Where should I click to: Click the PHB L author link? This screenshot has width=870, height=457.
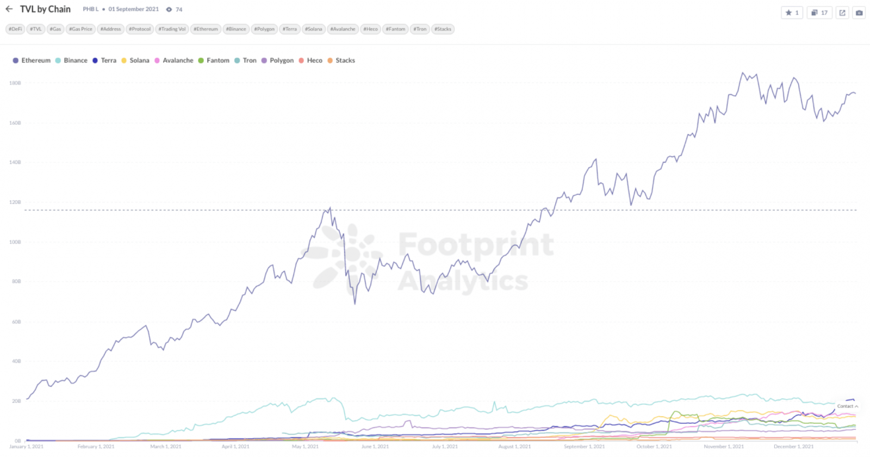pyautogui.click(x=91, y=9)
